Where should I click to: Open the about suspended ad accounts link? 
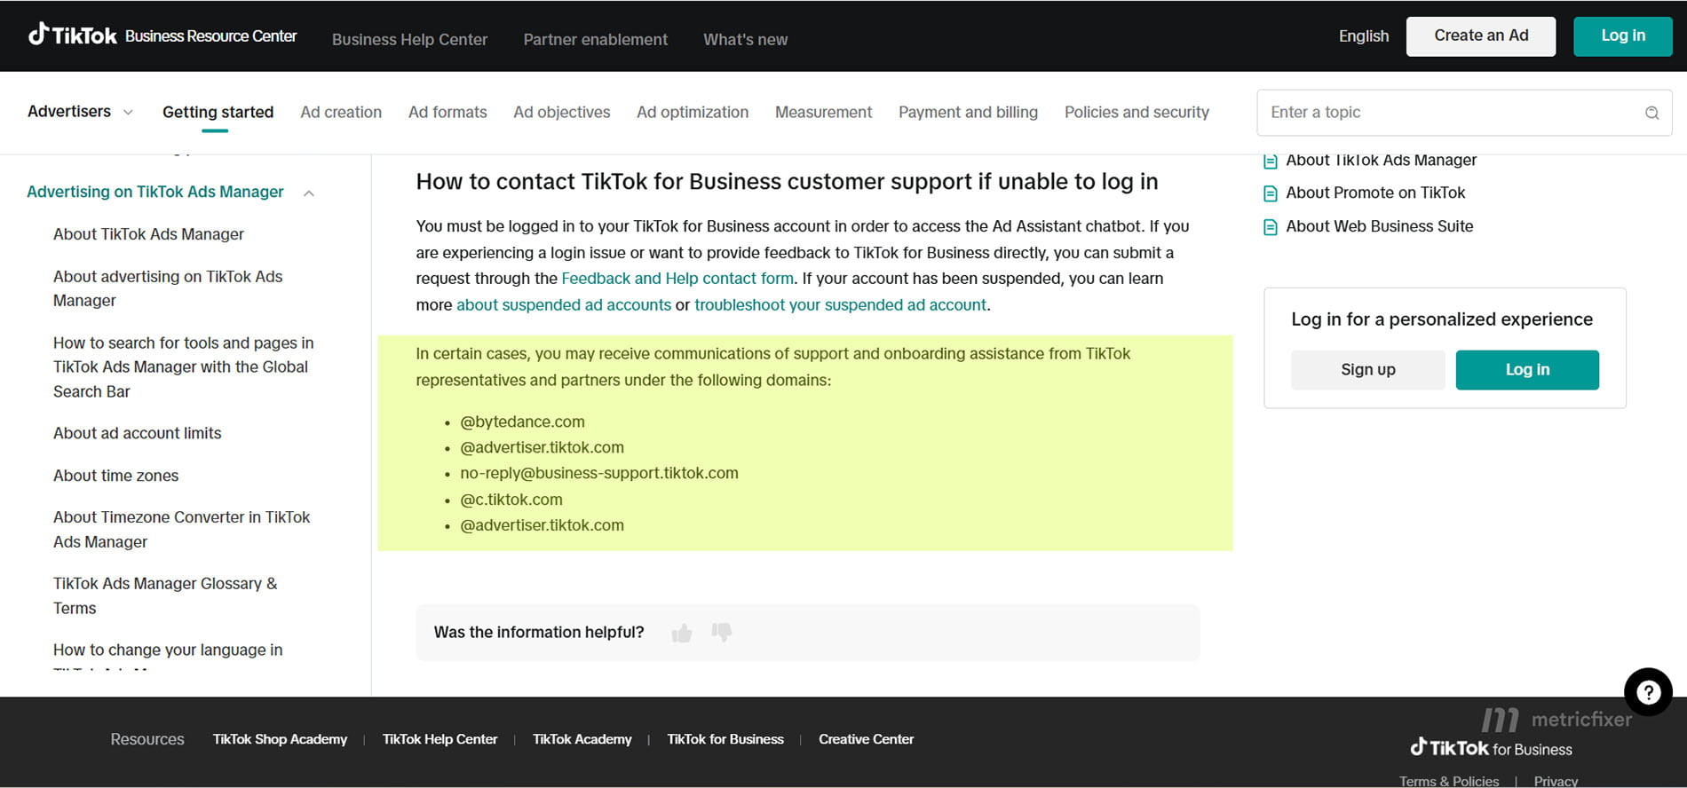(564, 305)
